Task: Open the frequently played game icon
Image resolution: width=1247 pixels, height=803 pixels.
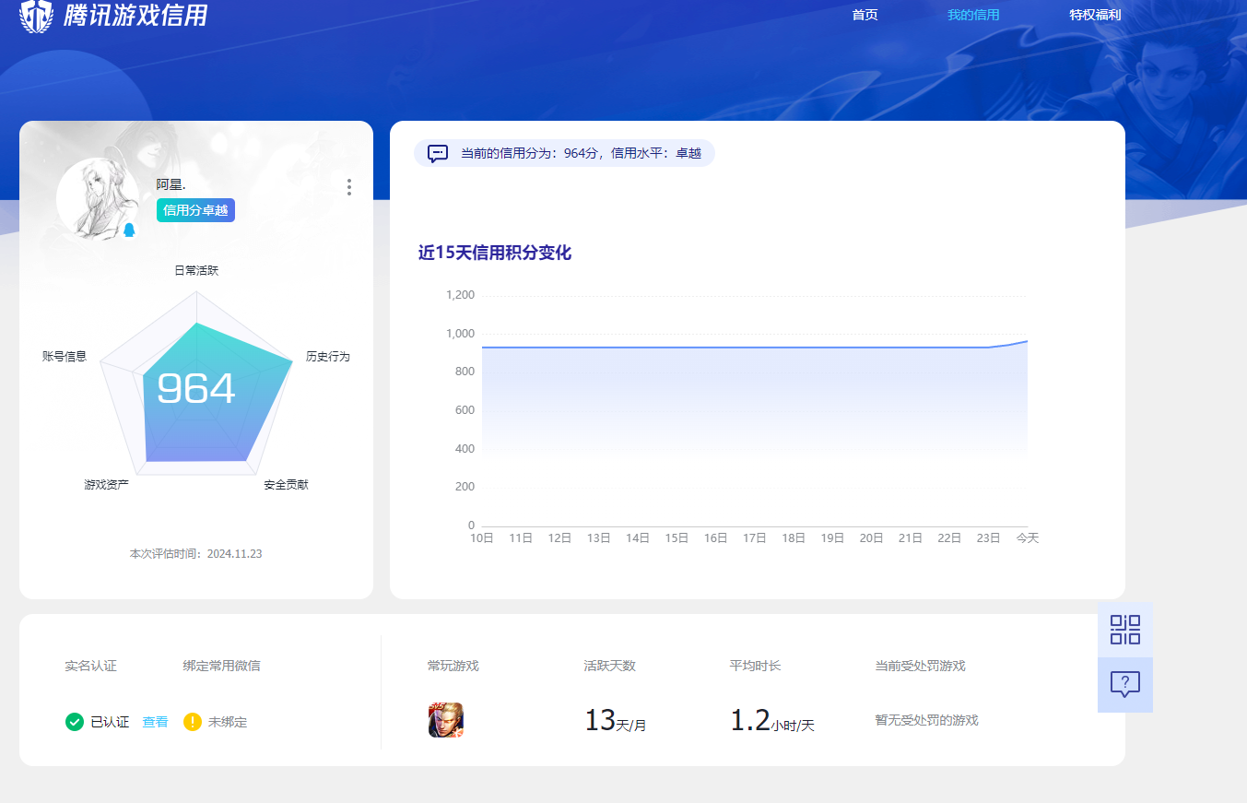Action: 446,720
